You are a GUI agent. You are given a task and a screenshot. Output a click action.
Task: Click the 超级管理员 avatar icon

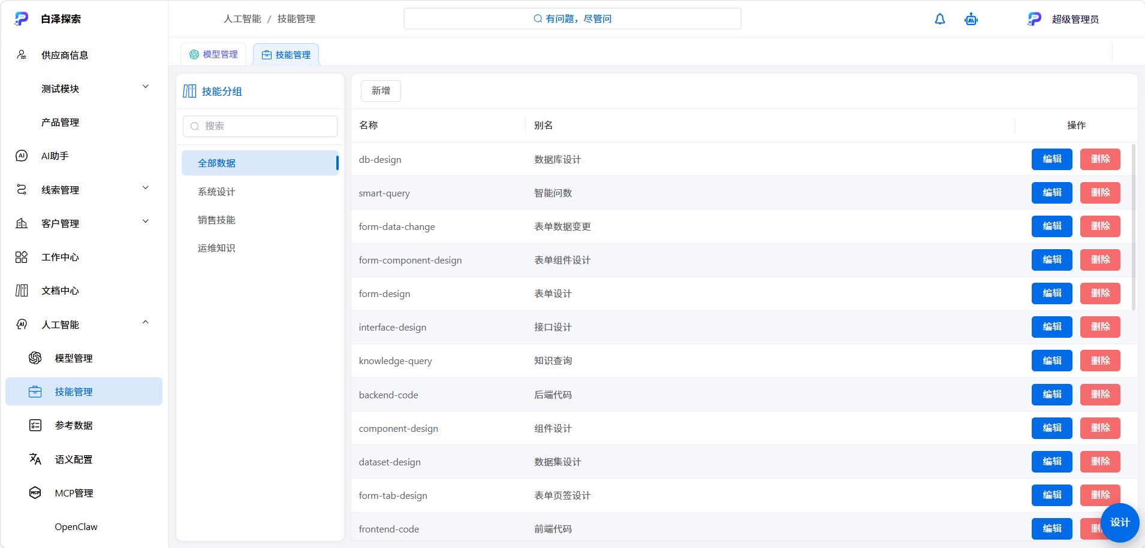[x=1035, y=19]
